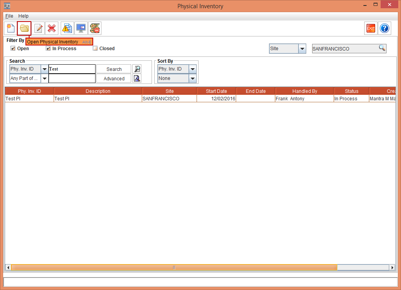Click the magnifier icon beside the Search button
The height and width of the screenshot is (290, 401).
click(137, 69)
